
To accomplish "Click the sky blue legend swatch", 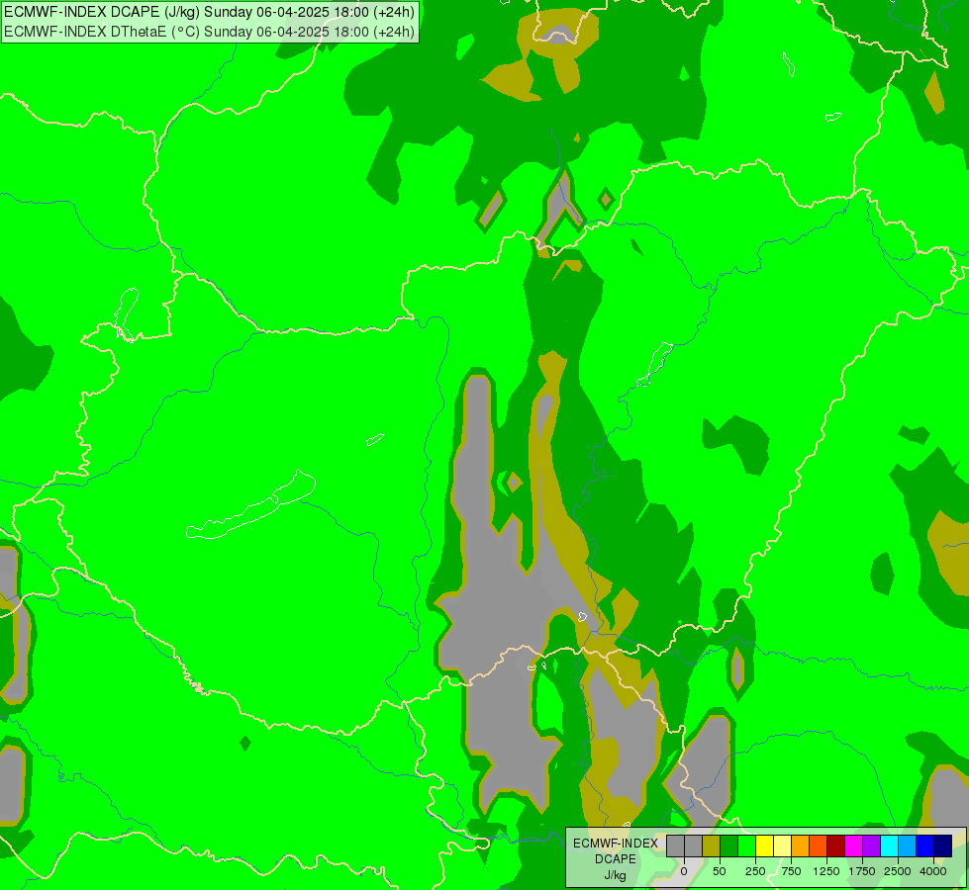I will (908, 846).
